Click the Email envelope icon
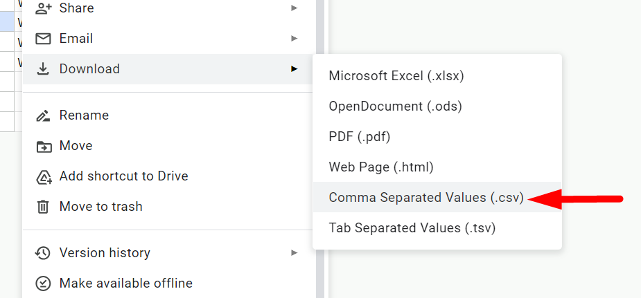Image resolution: width=641 pixels, height=298 pixels. tap(43, 39)
